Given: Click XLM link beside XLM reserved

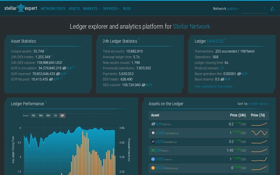Looking at the screenshot, I should coord(63,74).
